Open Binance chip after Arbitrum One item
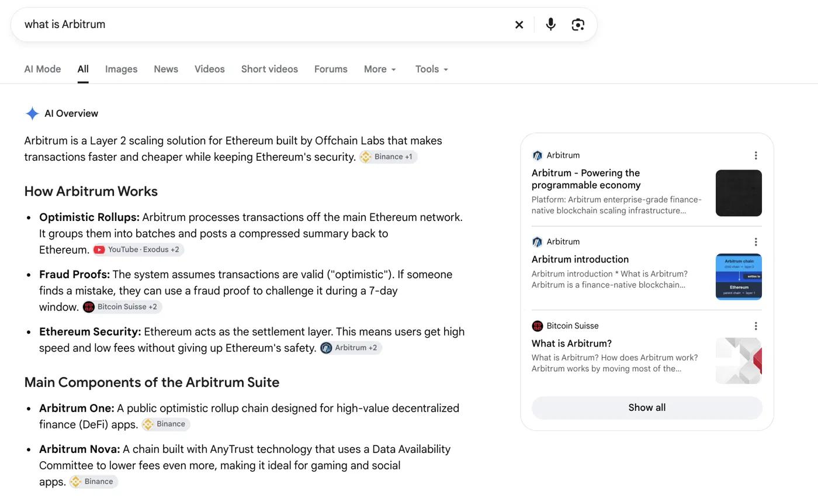Screen dimensions: 818x498 pos(165,424)
